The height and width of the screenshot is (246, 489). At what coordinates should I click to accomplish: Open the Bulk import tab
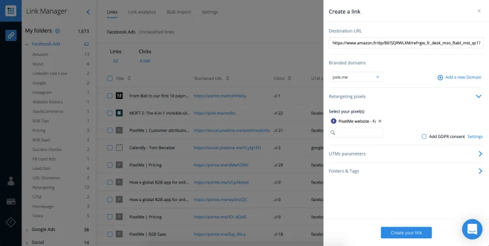[179, 12]
